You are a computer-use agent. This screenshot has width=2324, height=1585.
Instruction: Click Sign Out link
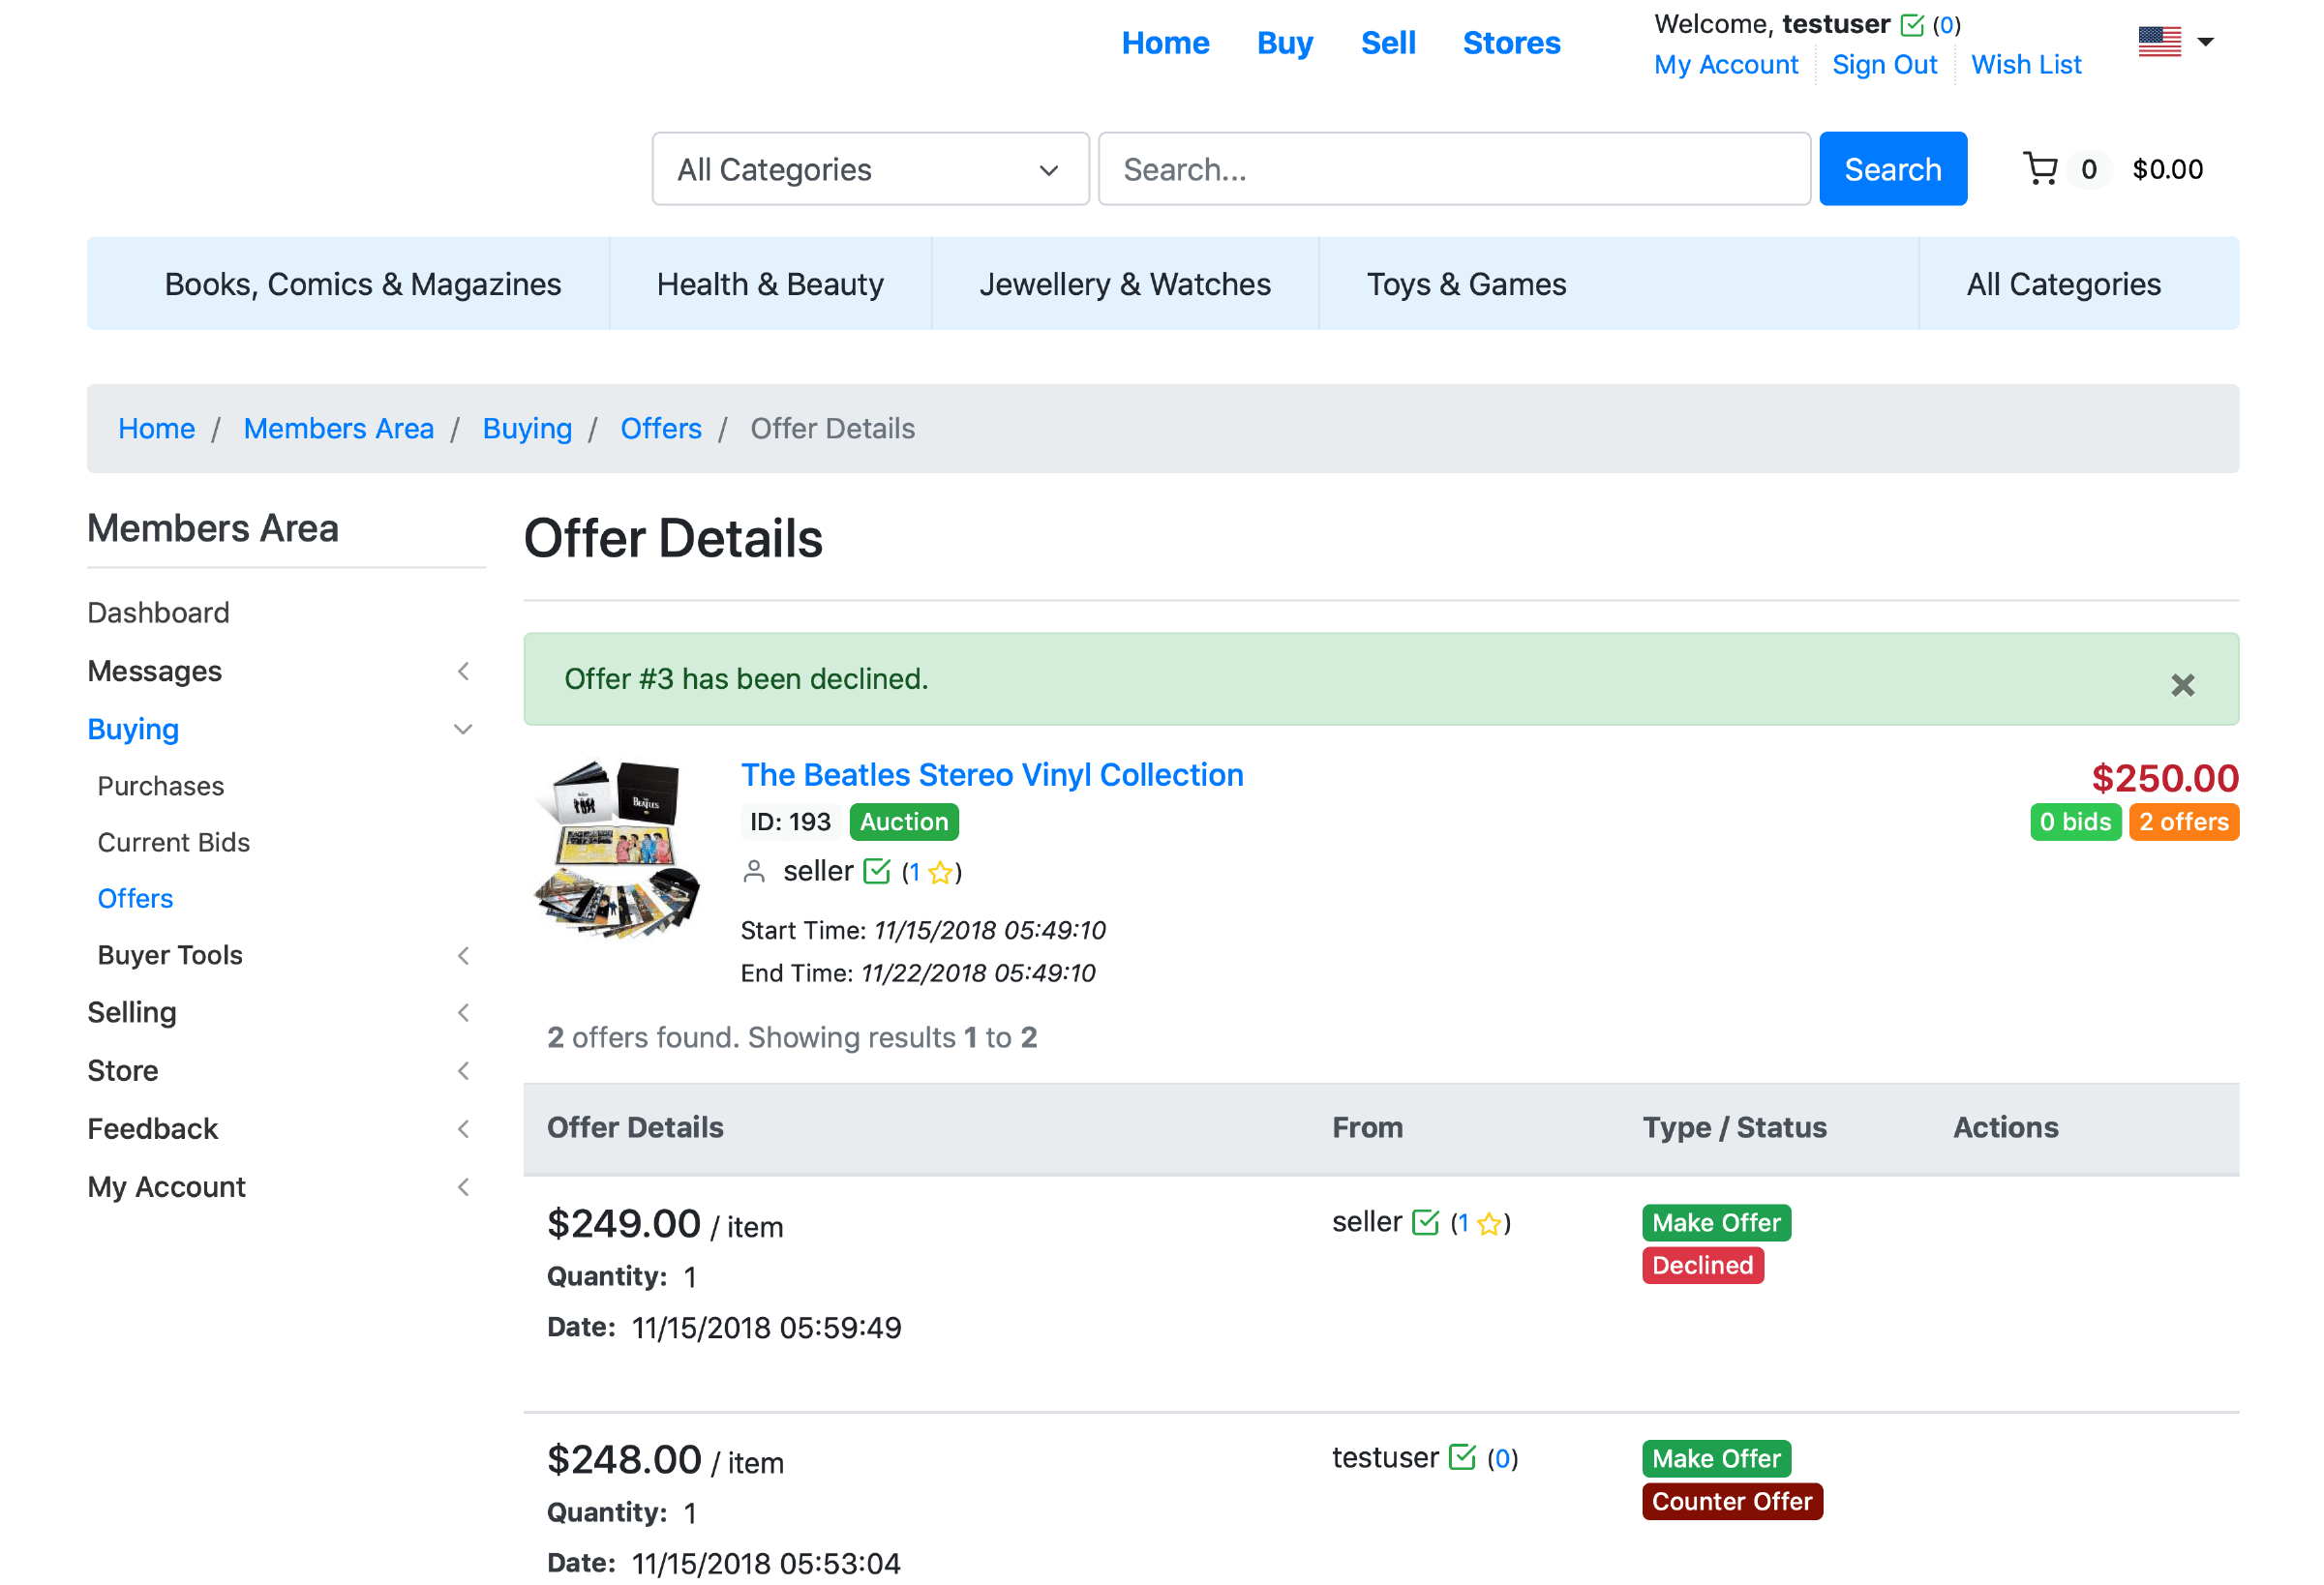(x=1884, y=65)
